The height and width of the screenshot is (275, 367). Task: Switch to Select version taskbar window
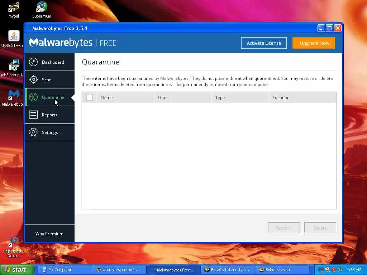(282, 270)
